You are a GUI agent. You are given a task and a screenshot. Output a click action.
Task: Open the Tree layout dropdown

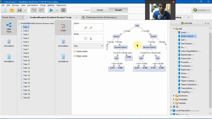tap(88, 46)
